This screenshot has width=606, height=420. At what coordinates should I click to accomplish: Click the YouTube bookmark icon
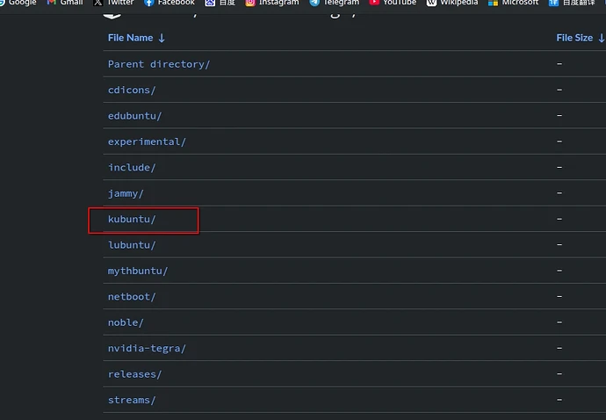pos(375,3)
